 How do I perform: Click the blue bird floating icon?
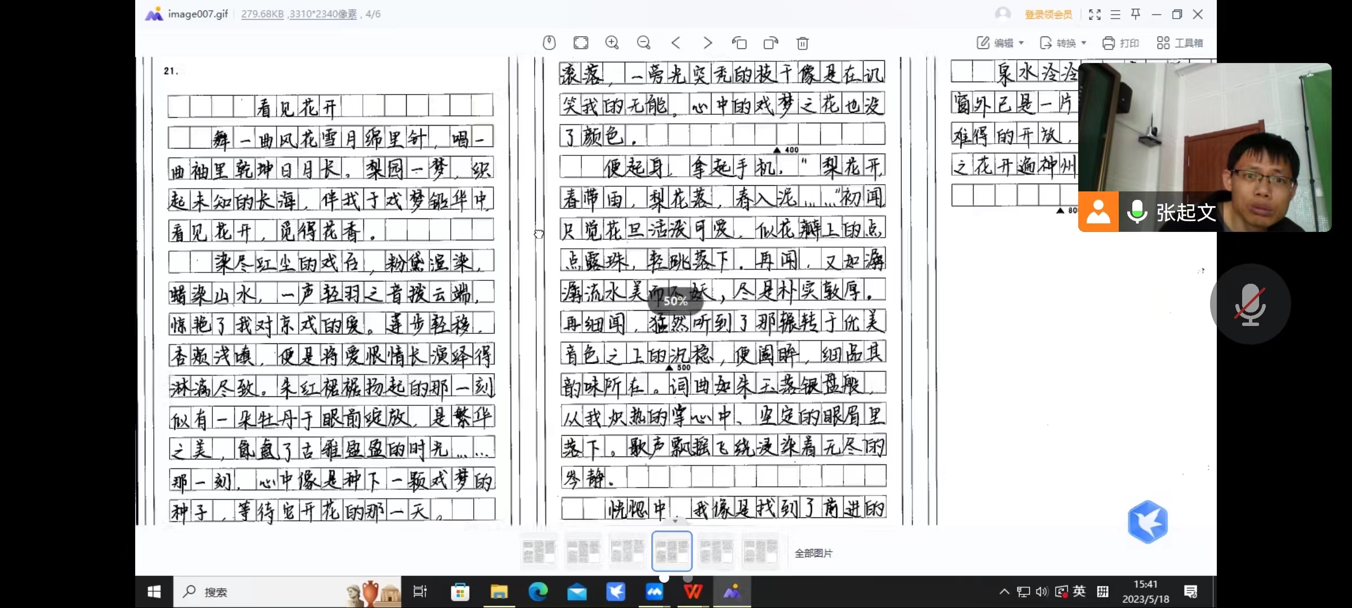(x=1148, y=522)
